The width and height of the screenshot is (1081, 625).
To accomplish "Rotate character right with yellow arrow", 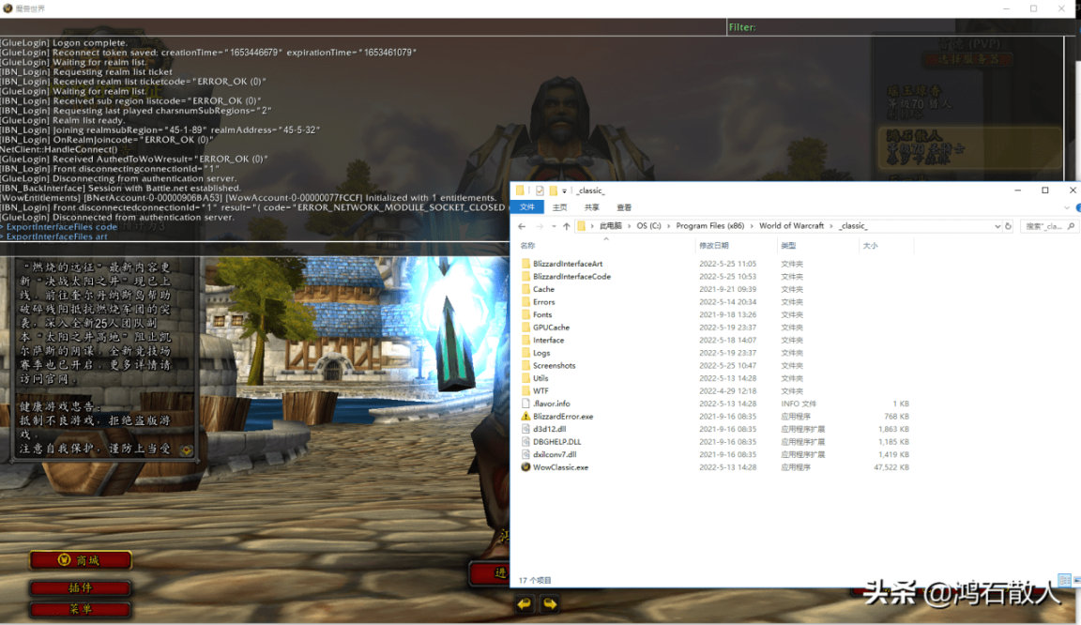I will click(x=550, y=604).
